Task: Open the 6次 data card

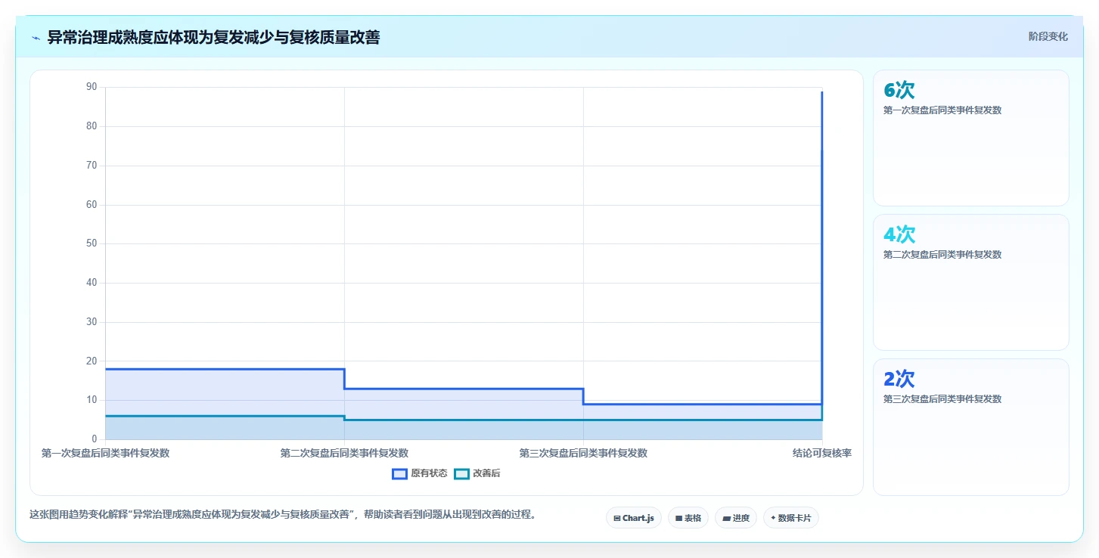Action: click(971, 138)
